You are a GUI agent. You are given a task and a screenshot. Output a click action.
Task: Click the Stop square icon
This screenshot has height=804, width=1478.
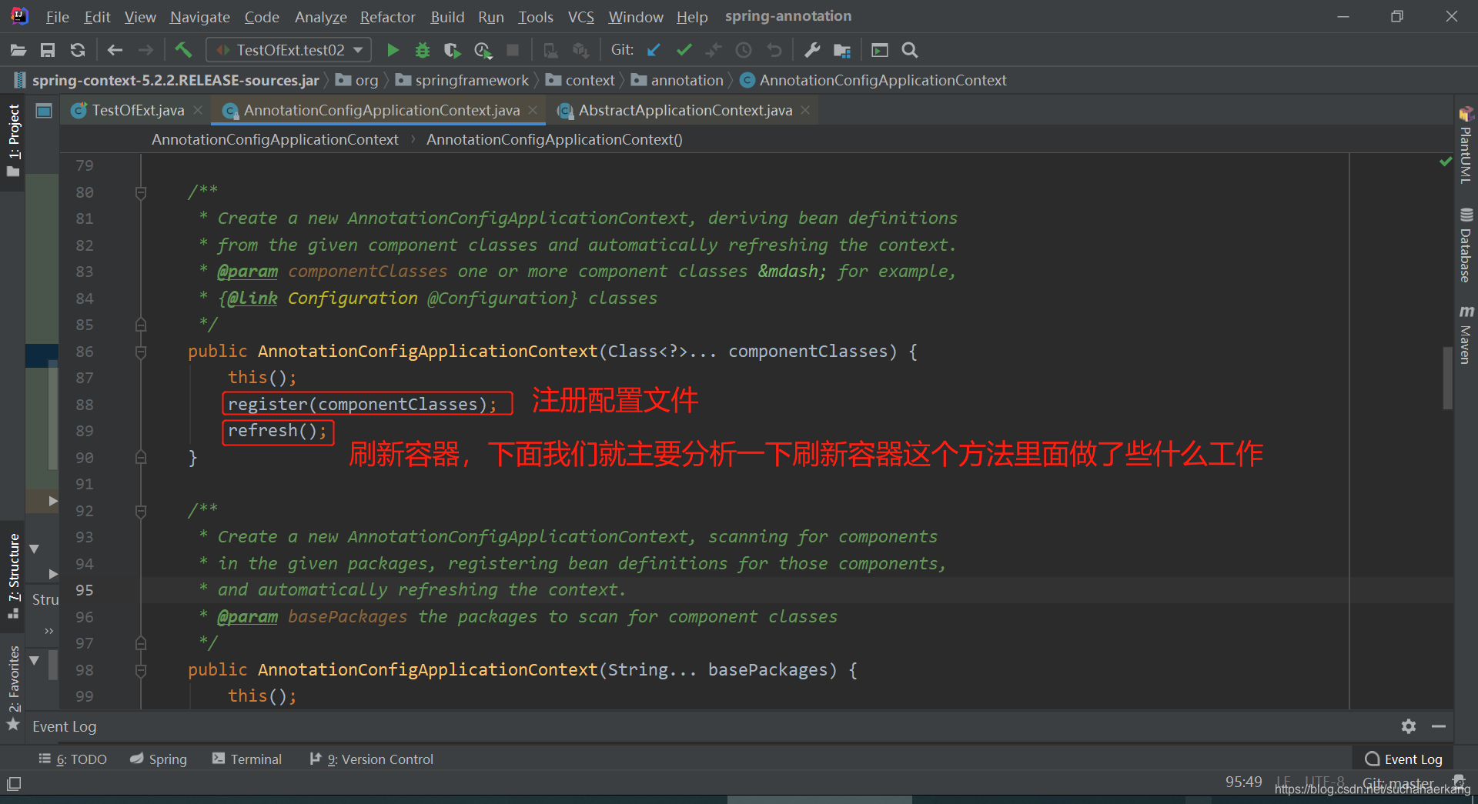(x=513, y=50)
